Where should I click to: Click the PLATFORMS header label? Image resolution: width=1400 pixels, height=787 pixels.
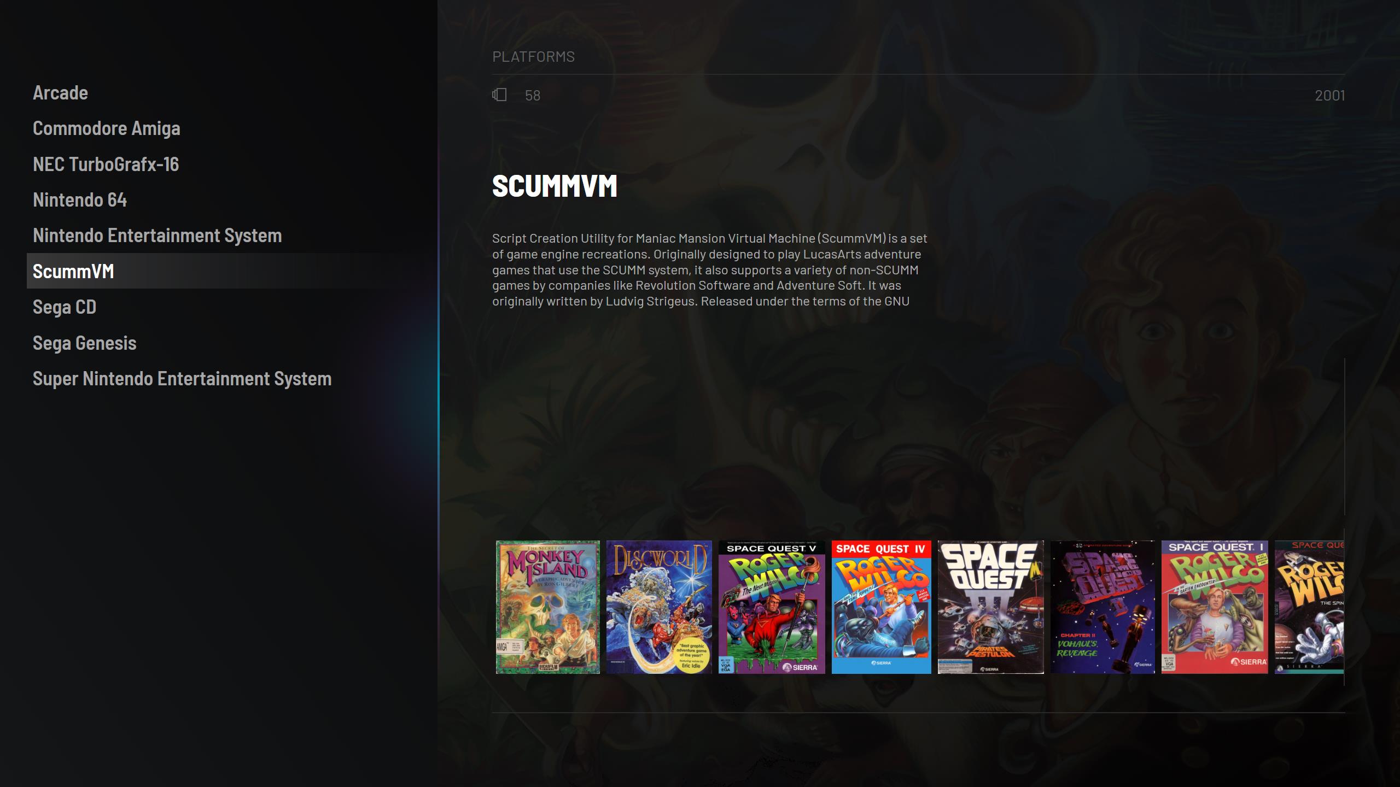coord(533,57)
